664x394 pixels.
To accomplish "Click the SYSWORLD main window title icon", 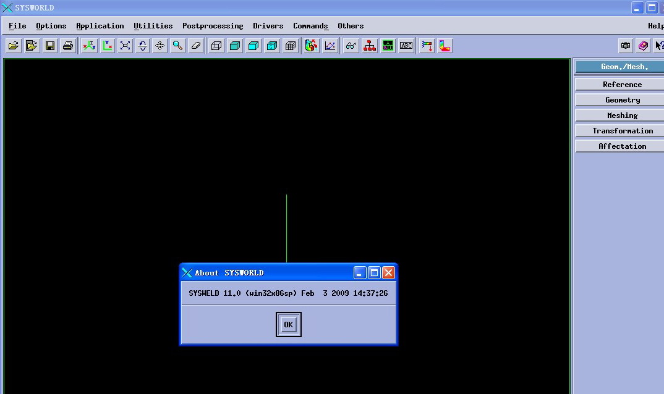I will tap(7, 7).
